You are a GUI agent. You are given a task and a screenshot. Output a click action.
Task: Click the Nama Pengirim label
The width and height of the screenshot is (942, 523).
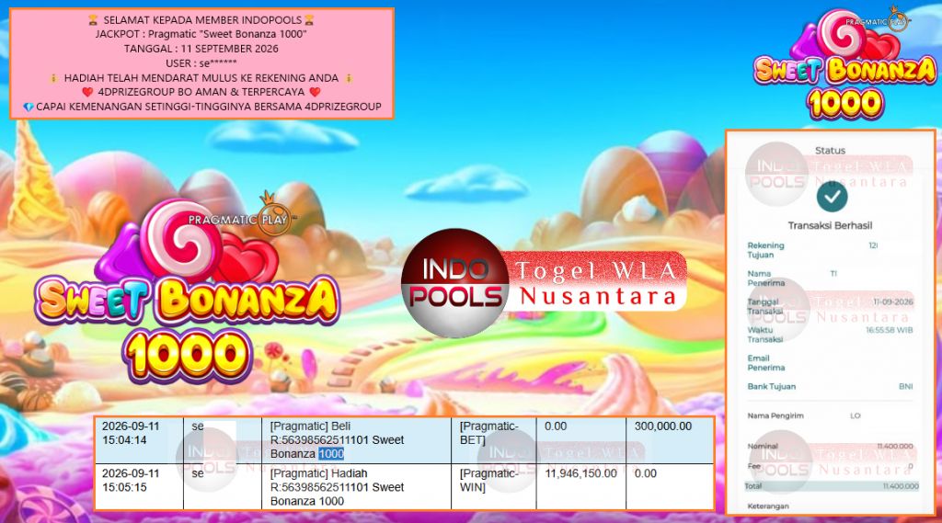click(775, 415)
